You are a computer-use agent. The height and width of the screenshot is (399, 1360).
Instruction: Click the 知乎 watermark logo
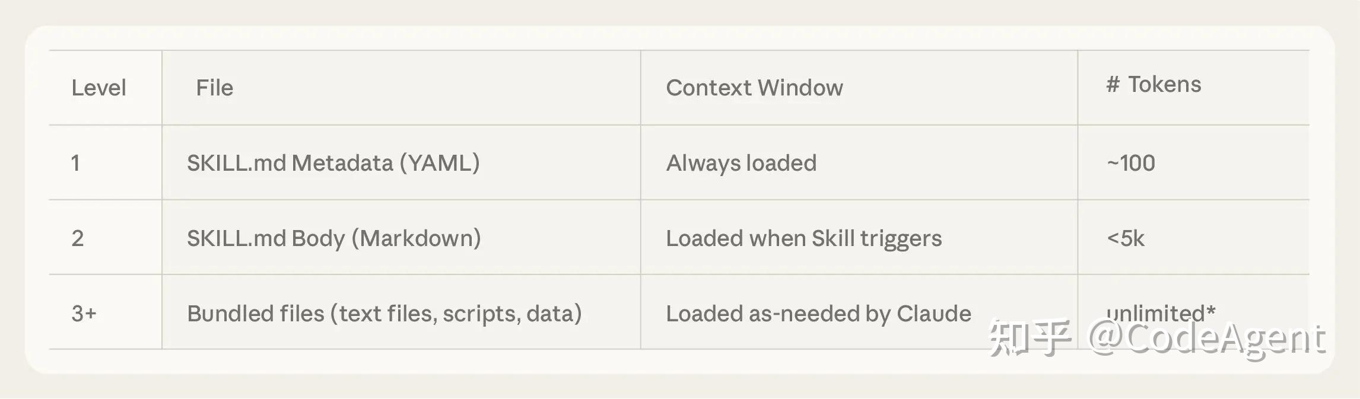pyautogui.click(x=1030, y=338)
